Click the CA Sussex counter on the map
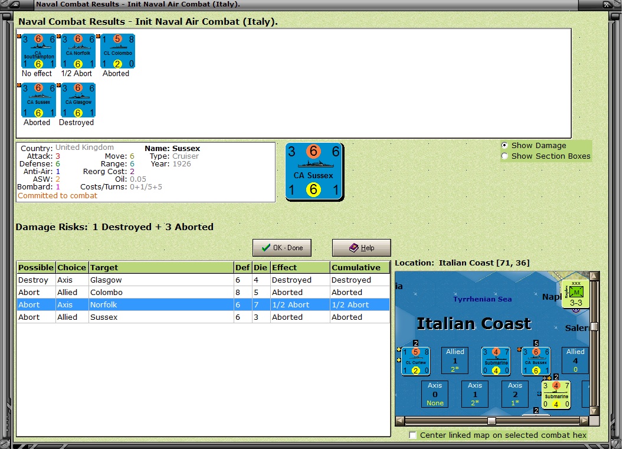This screenshot has height=449, width=623. point(536,361)
